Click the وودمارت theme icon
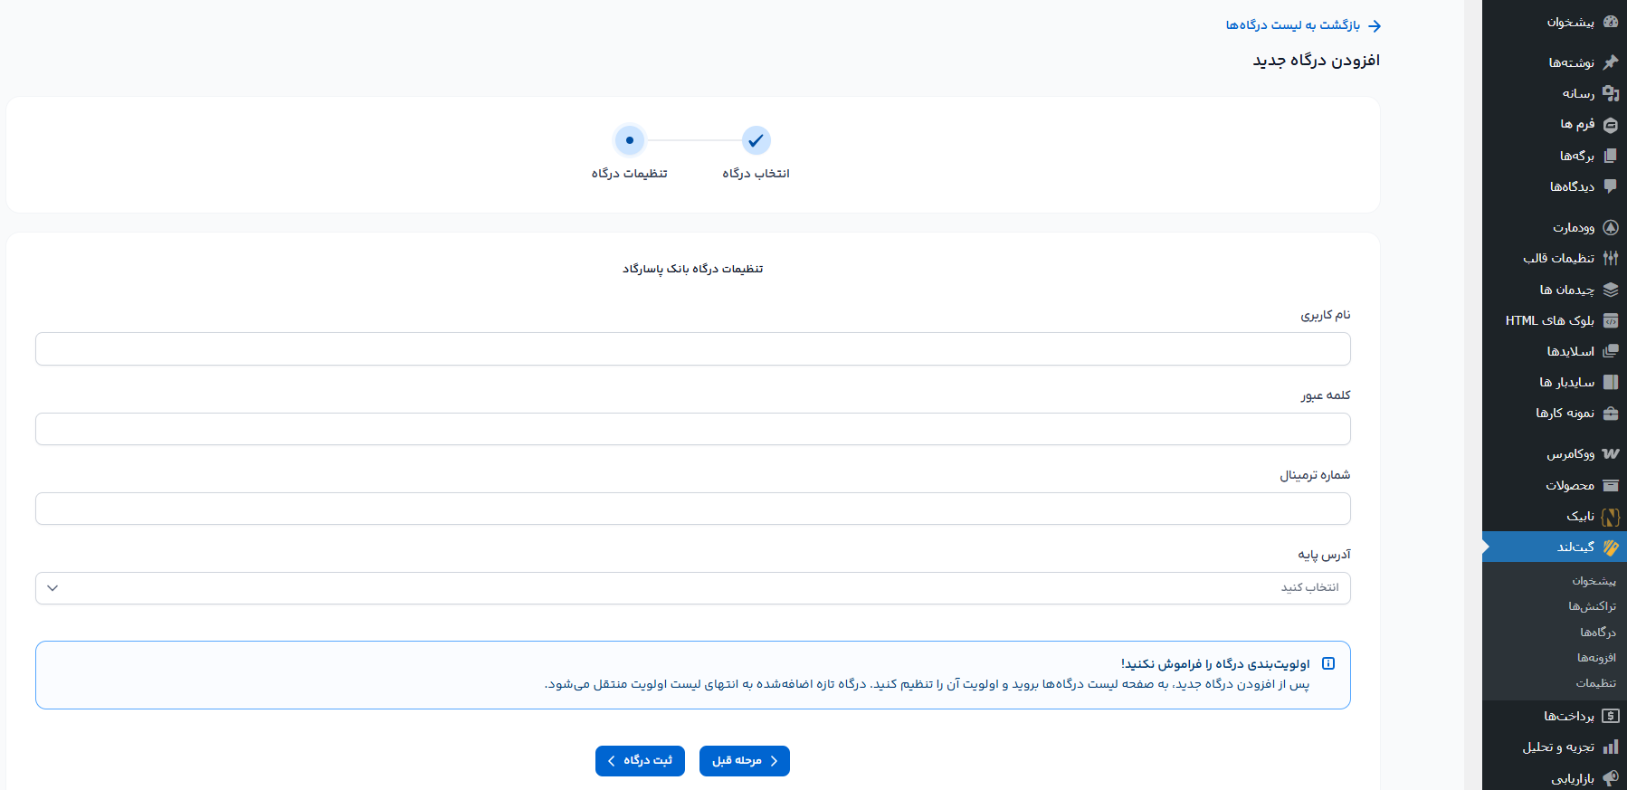The width and height of the screenshot is (1627, 790). [x=1611, y=227]
